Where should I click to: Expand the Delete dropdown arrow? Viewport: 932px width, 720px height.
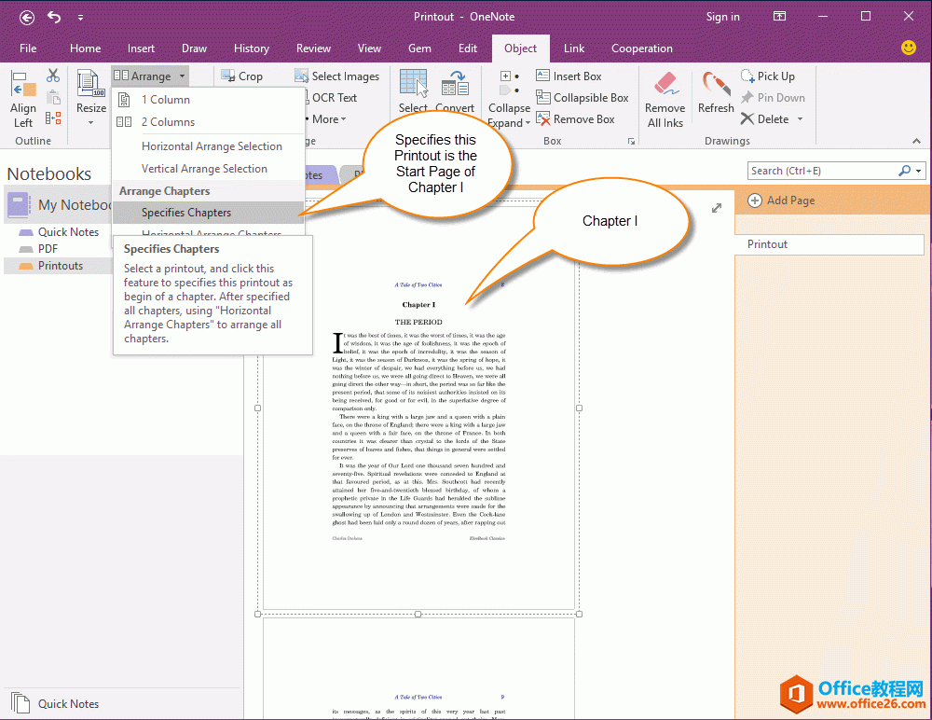(800, 119)
